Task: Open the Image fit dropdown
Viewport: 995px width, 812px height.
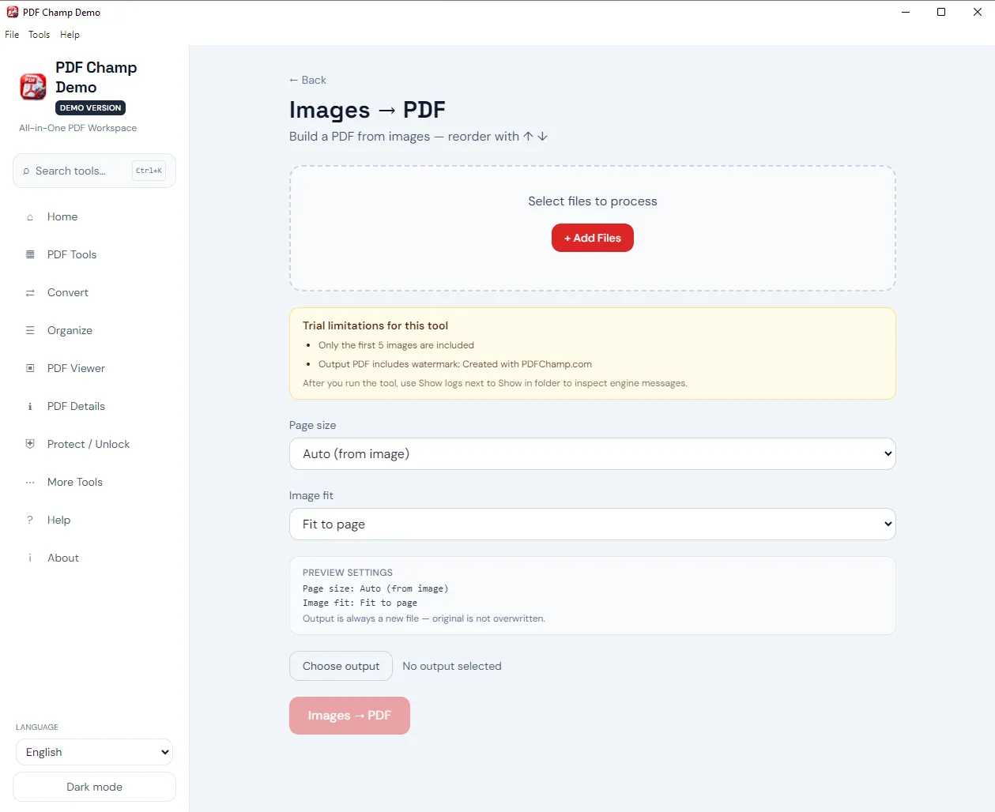Action: (x=593, y=524)
